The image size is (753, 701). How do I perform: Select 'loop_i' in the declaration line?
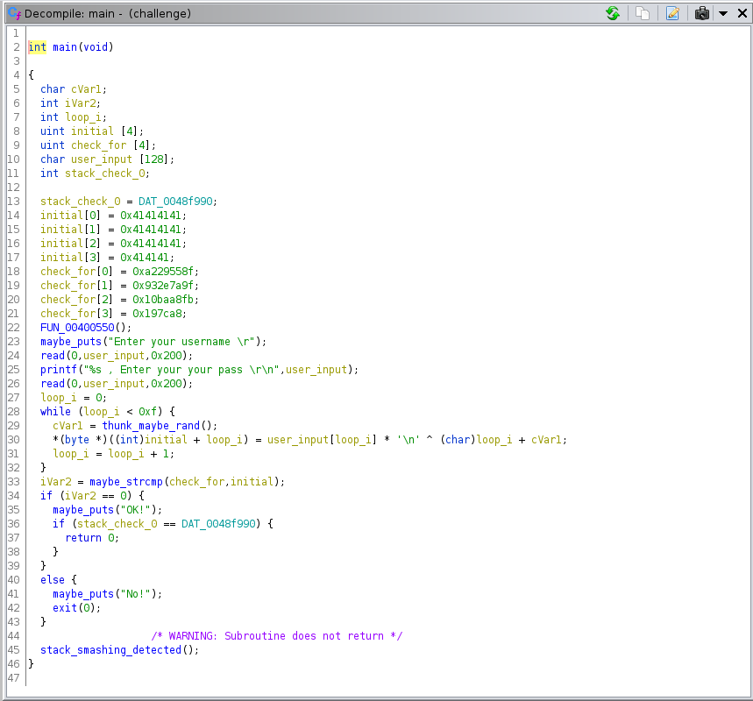click(x=83, y=117)
